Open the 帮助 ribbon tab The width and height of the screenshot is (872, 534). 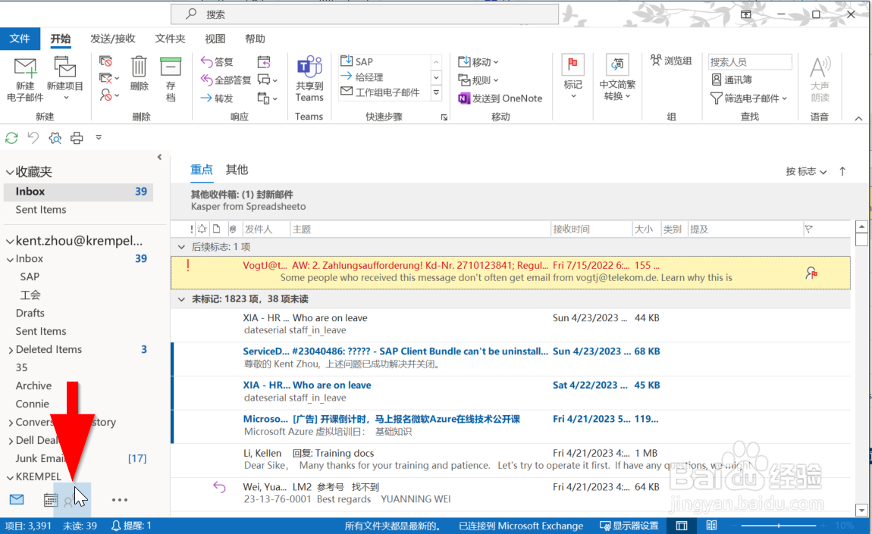coord(256,39)
